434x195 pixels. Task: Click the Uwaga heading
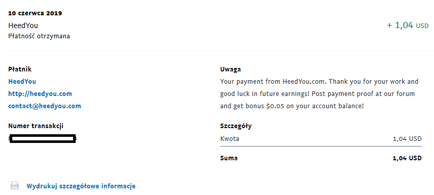231,69
